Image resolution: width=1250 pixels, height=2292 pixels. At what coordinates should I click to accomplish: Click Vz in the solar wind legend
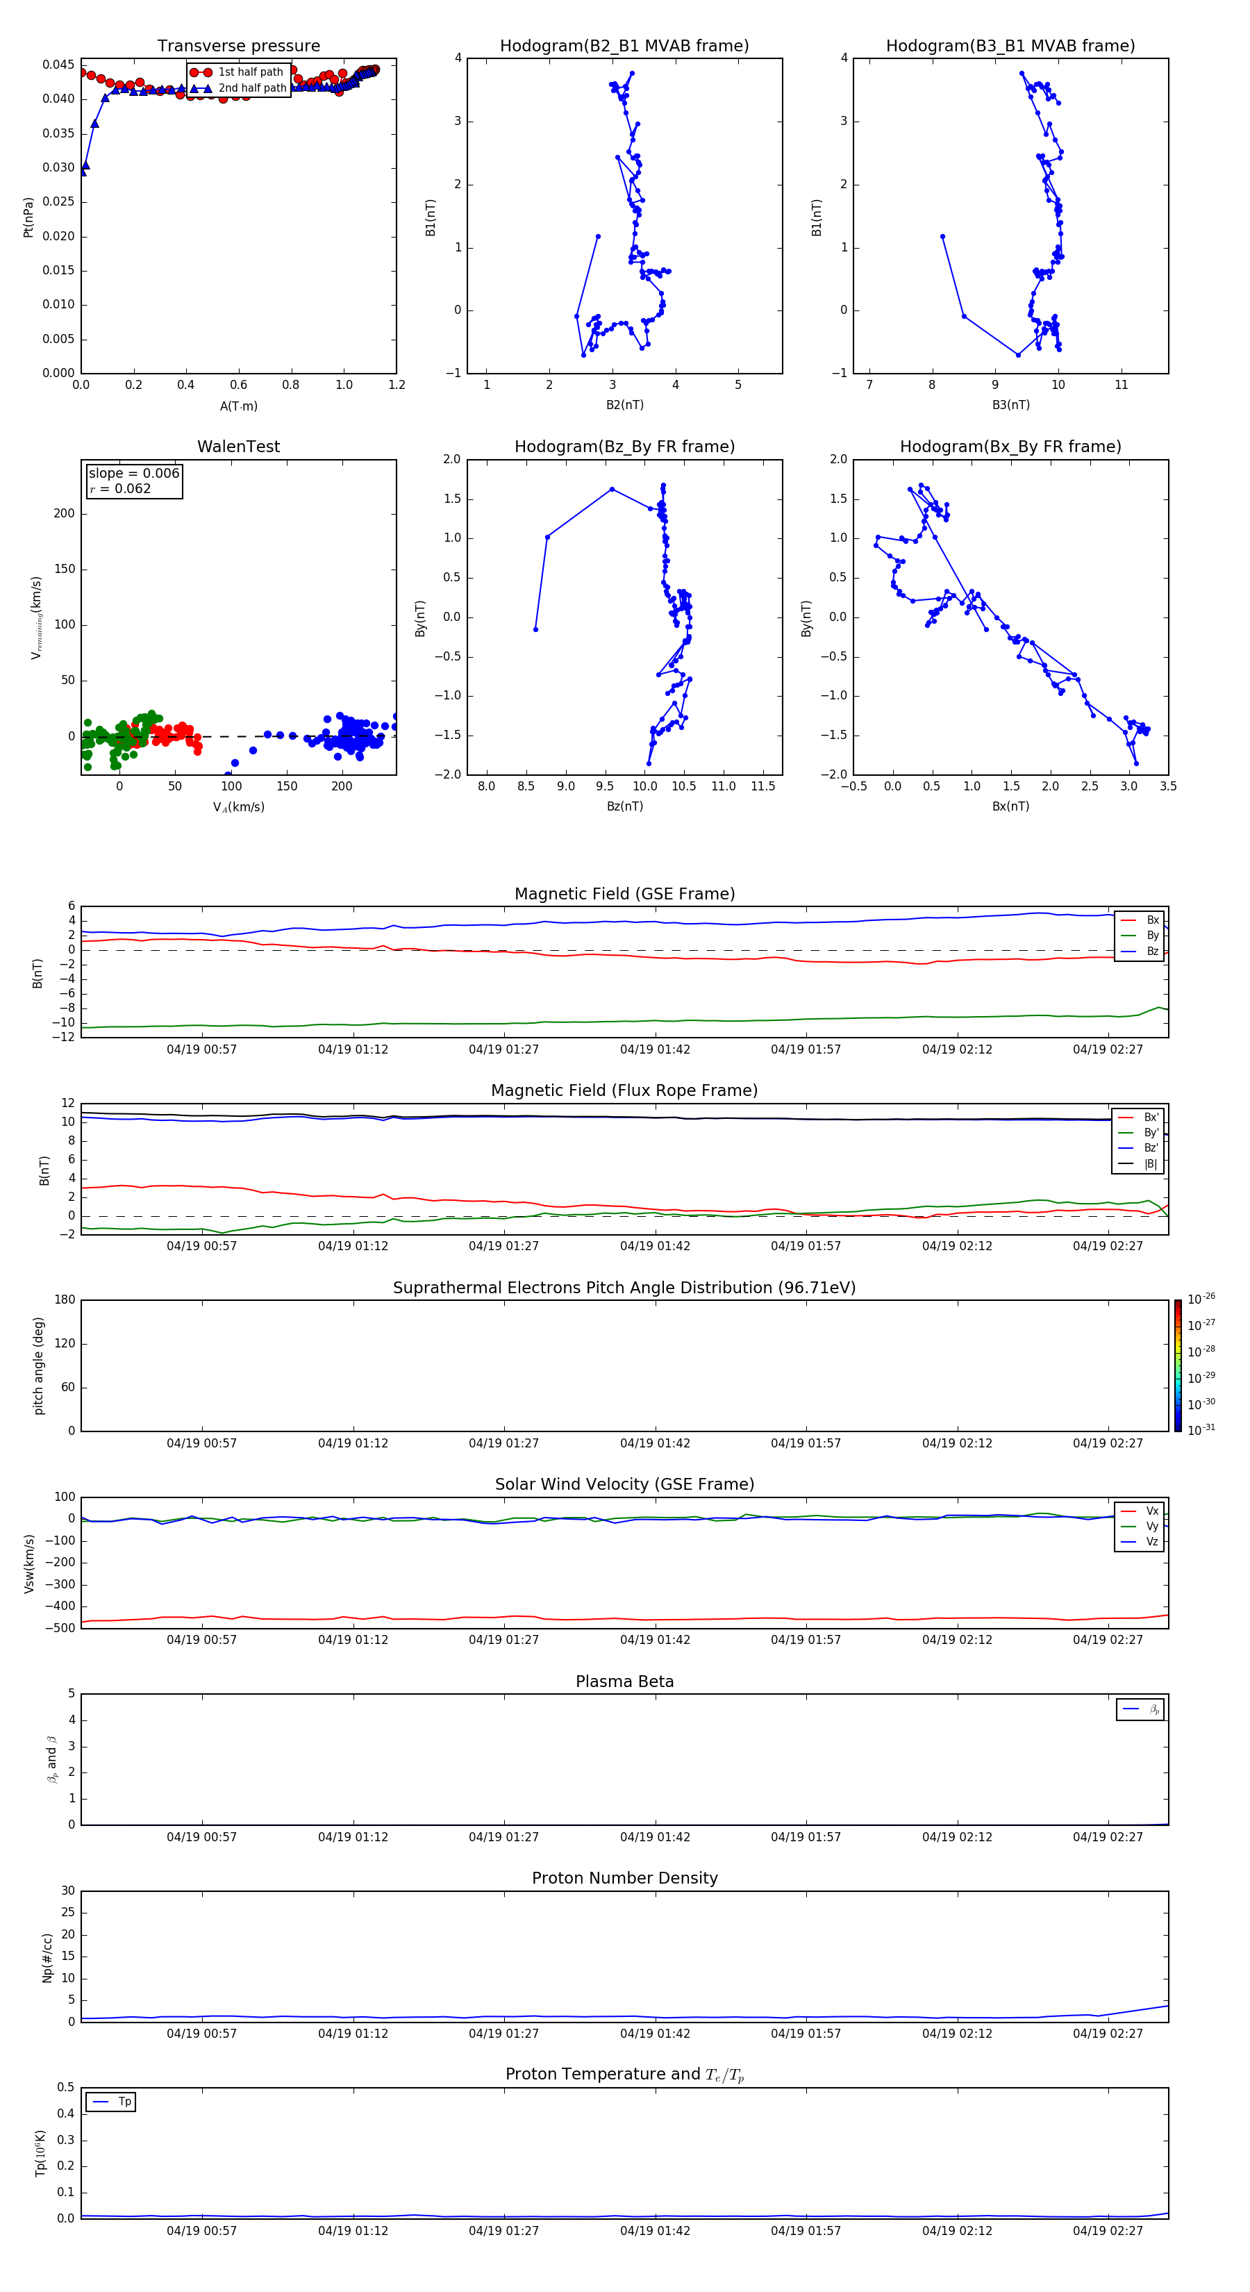pyautogui.click(x=1140, y=1542)
